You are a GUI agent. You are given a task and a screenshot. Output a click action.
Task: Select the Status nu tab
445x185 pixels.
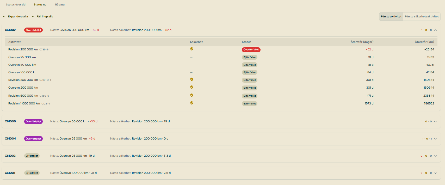(x=40, y=5)
